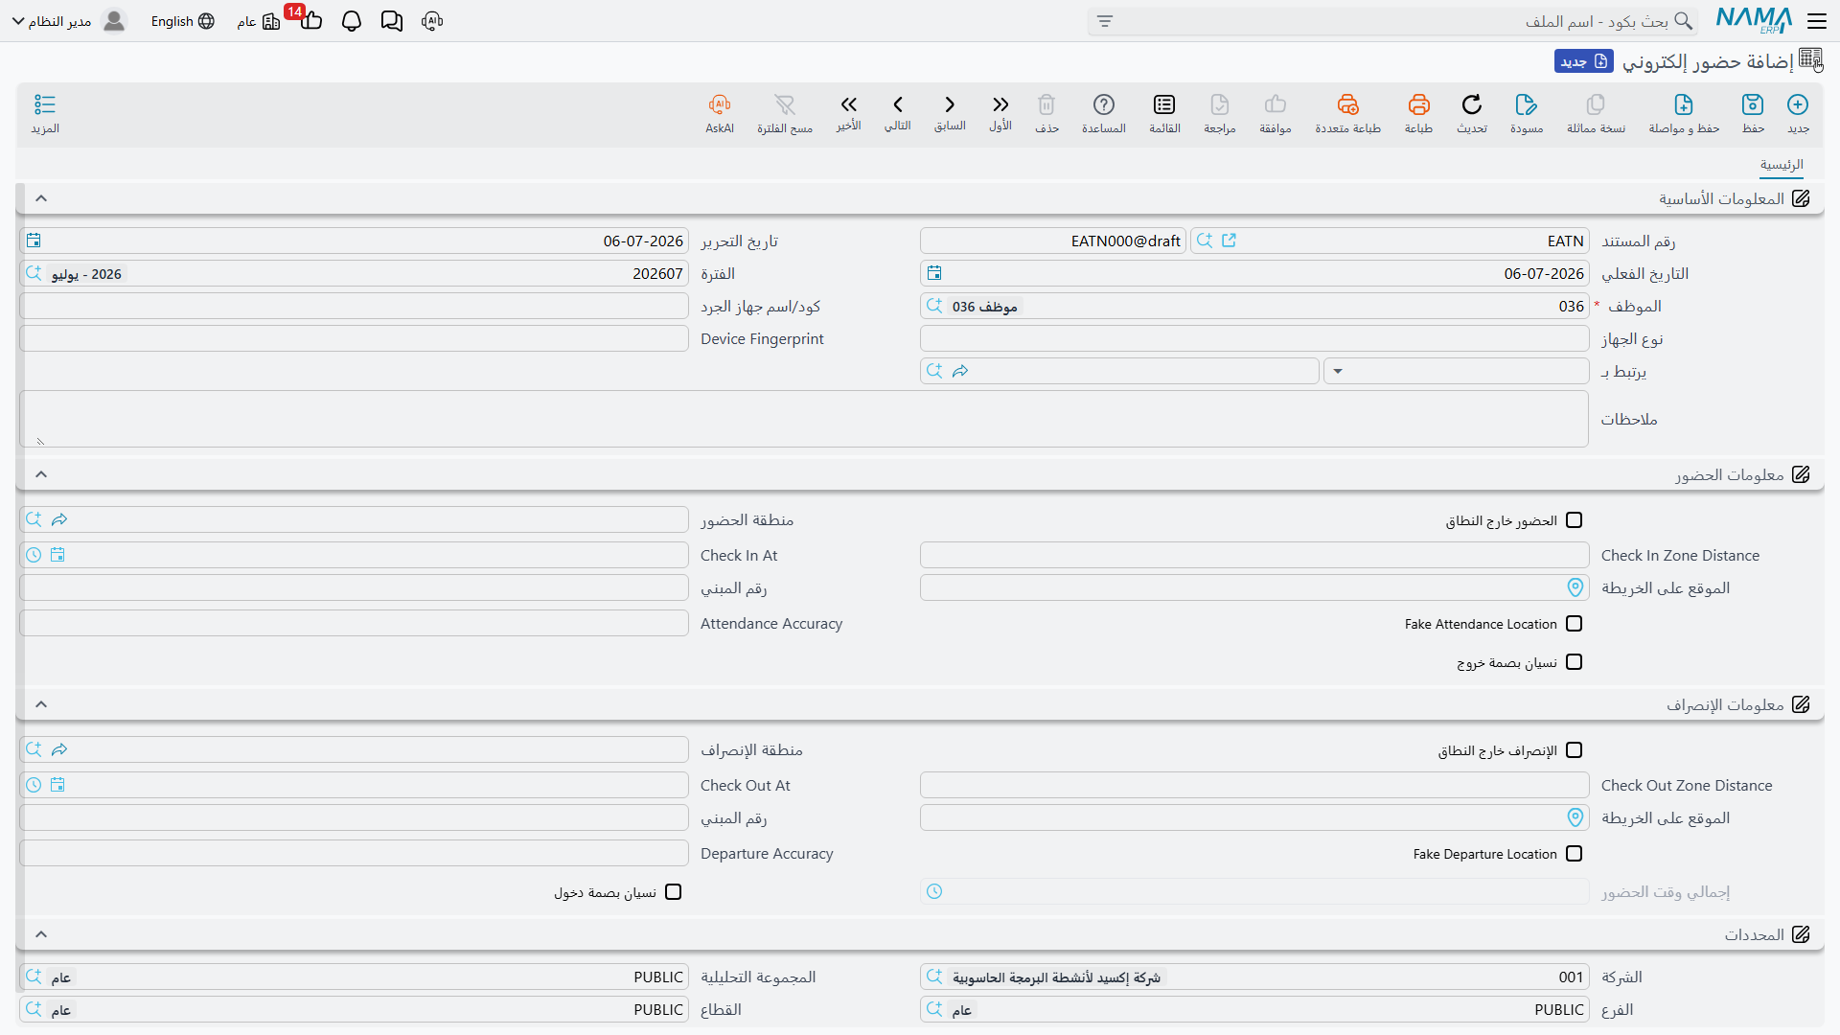This screenshot has width=1840, height=1035.
Task: Open calendar picker for تاريخ التحرير
Action: 34,241
